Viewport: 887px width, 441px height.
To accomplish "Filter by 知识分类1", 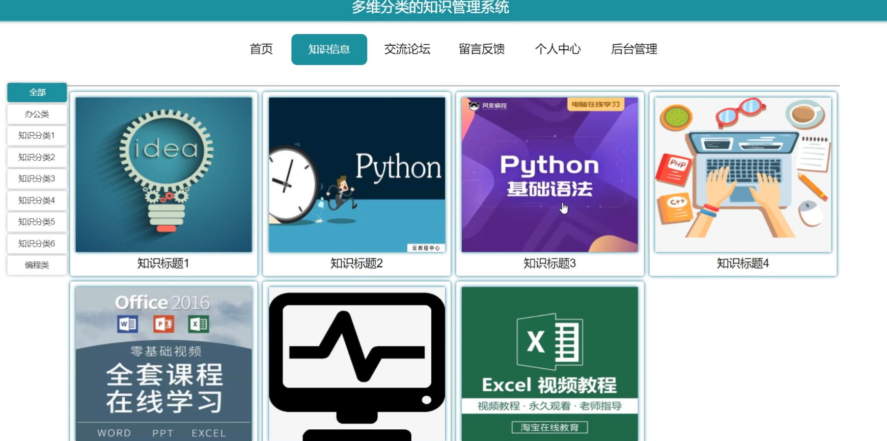I will pyautogui.click(x=37, y=135).
